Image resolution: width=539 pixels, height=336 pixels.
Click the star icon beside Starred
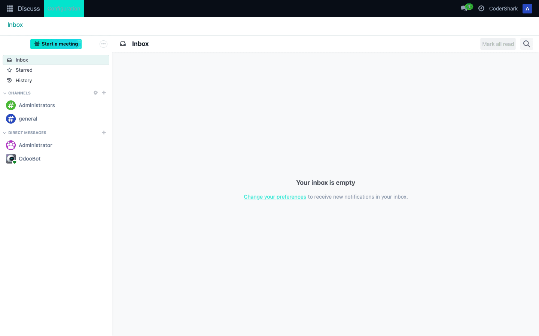click(9, 70)
